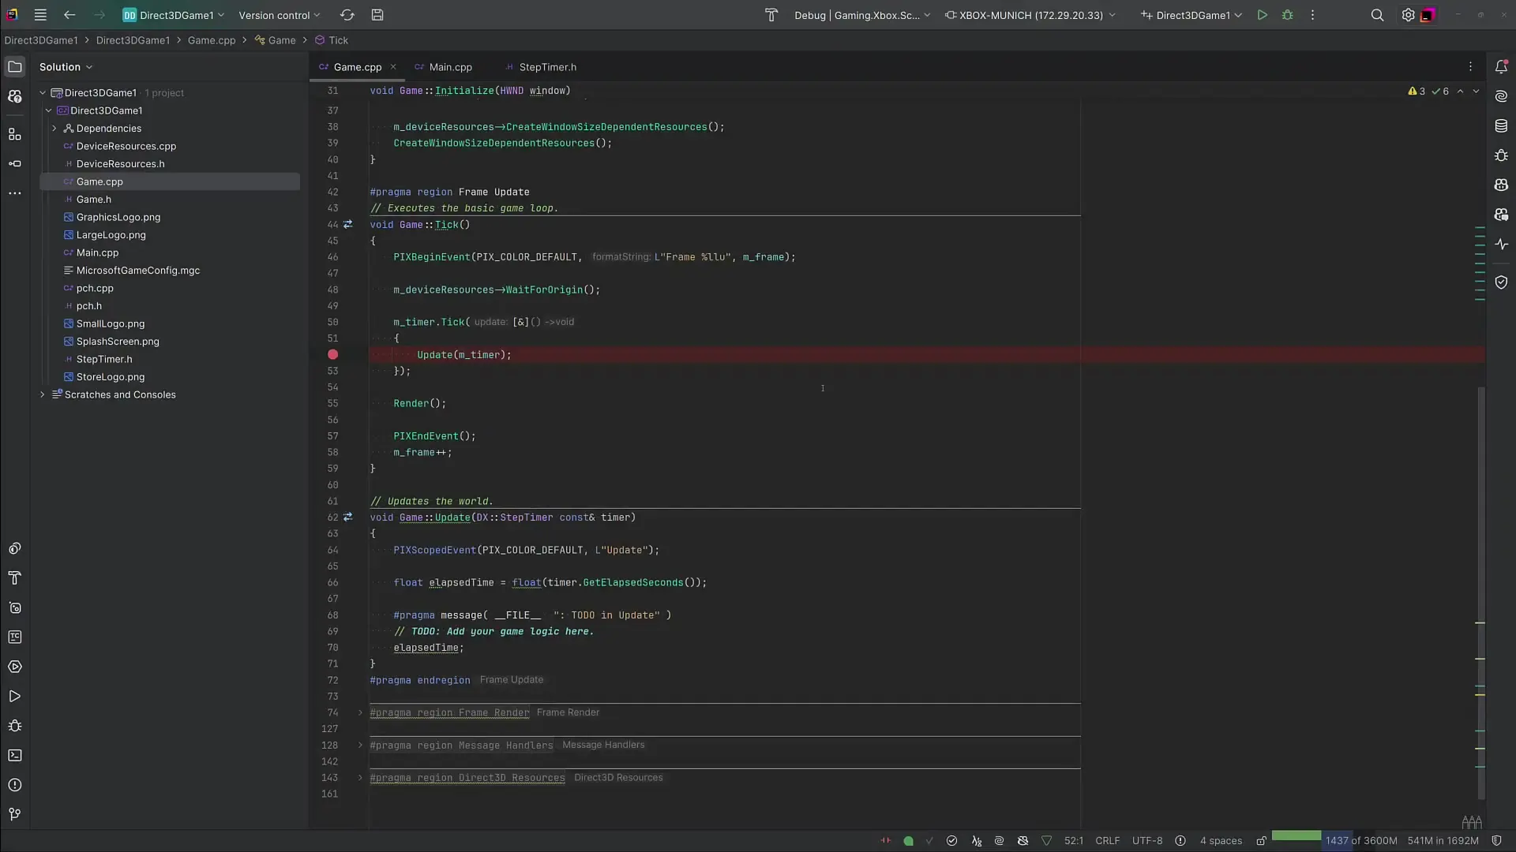The height and width of the screenshot is (852, 1516).
Task: Open the Debug | Gaming.Xbox configuration dropdown
Action: click(862, 15)
